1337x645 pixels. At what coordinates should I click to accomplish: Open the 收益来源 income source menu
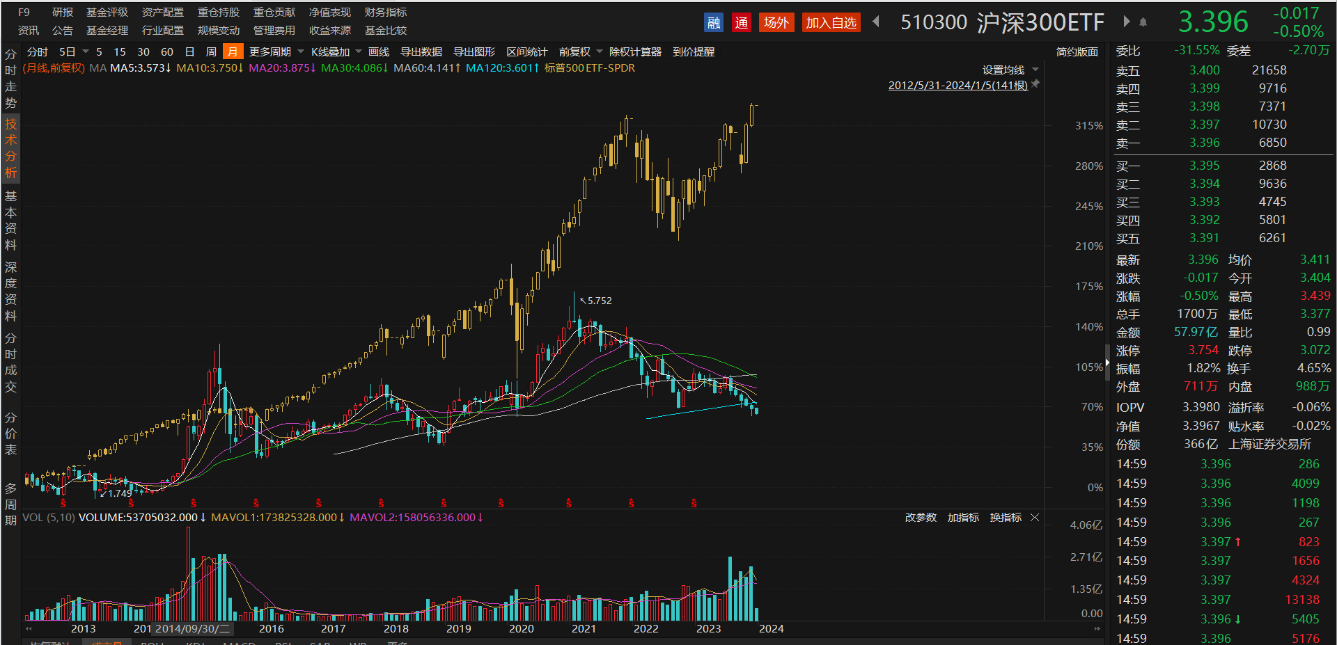tap(330, 31)
